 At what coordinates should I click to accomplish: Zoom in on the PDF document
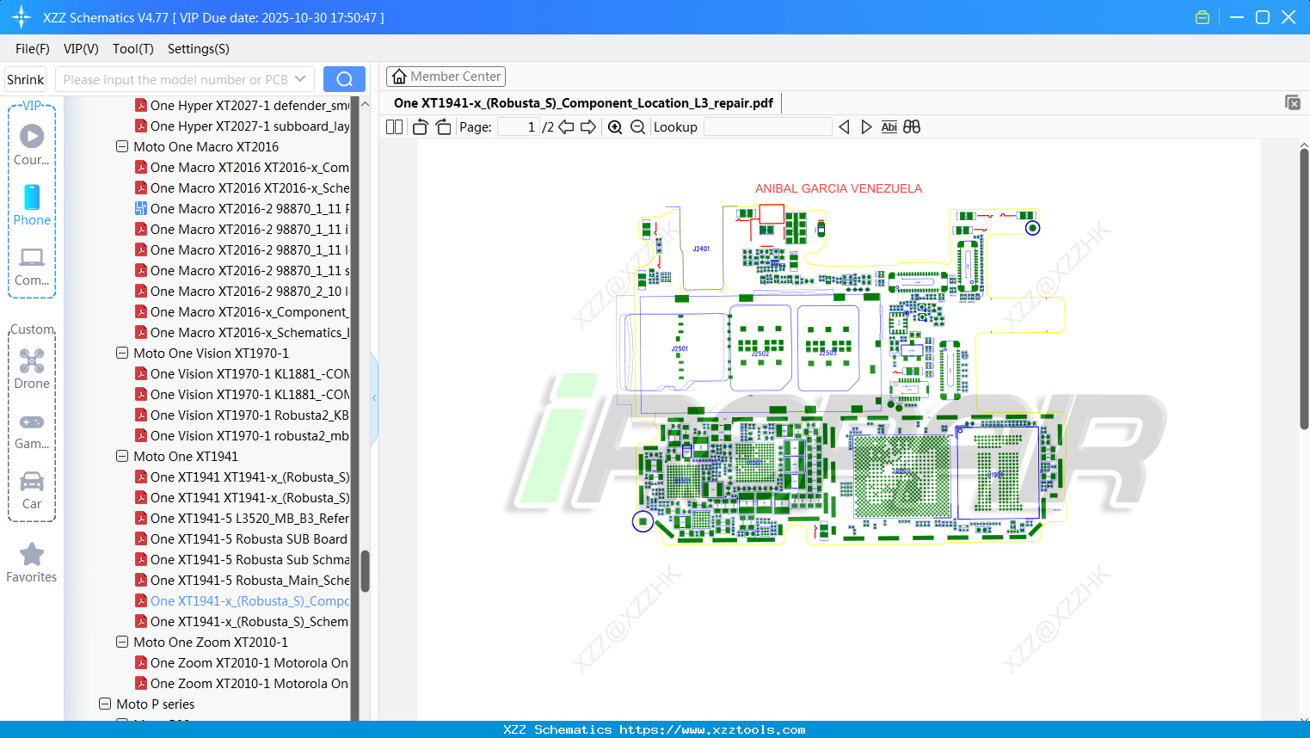pos(615,126)
